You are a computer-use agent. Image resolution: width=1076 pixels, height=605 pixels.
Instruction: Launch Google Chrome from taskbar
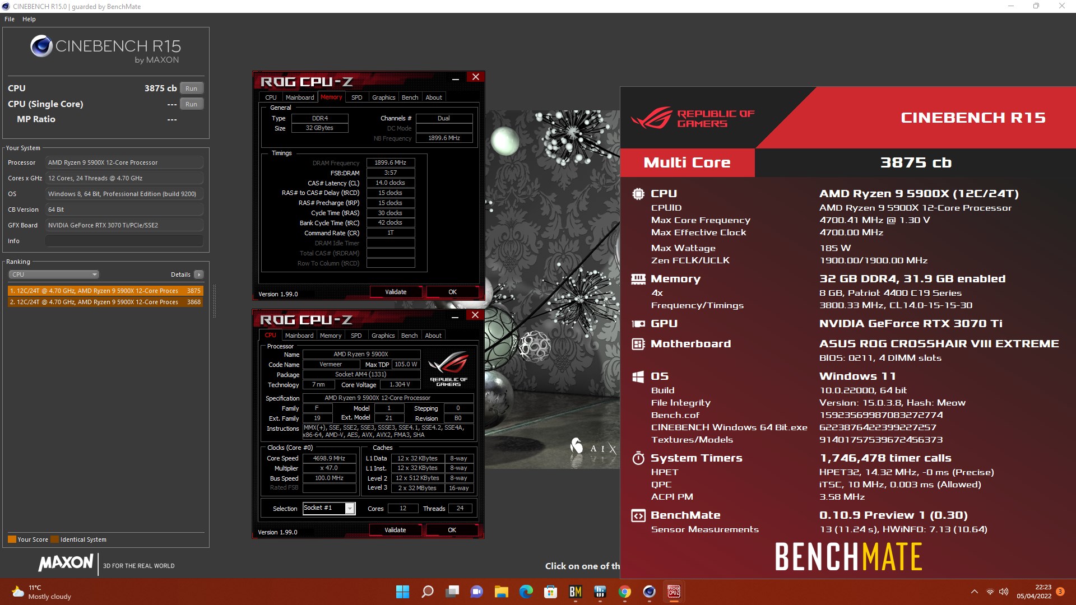[625, 592]
